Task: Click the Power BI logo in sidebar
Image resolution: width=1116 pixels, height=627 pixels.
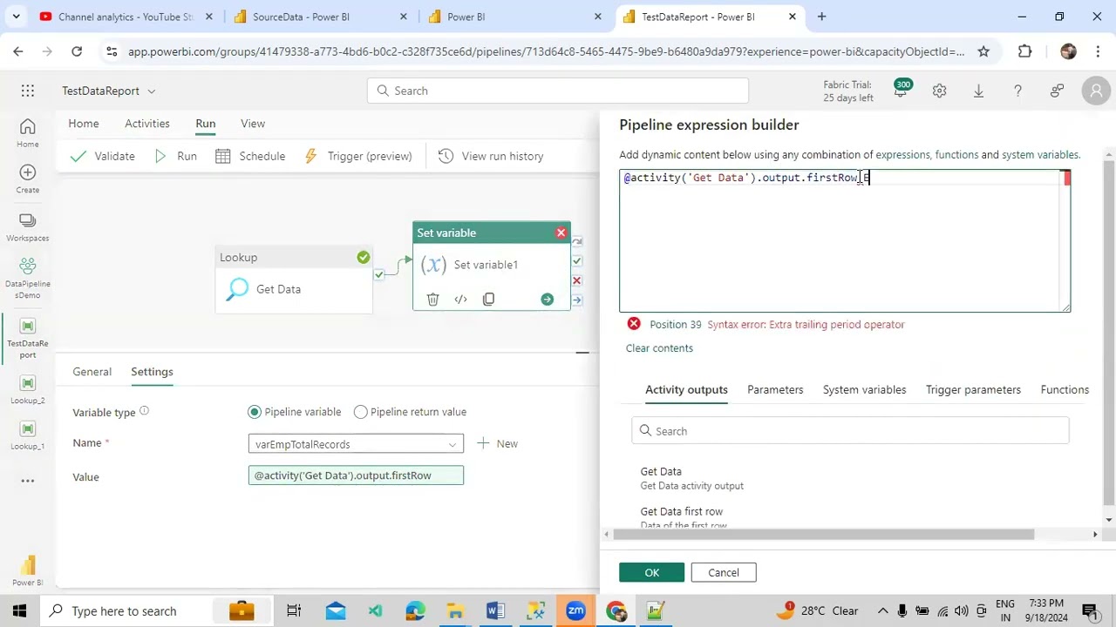Action: pyautogui.click(x=28, y=570)
